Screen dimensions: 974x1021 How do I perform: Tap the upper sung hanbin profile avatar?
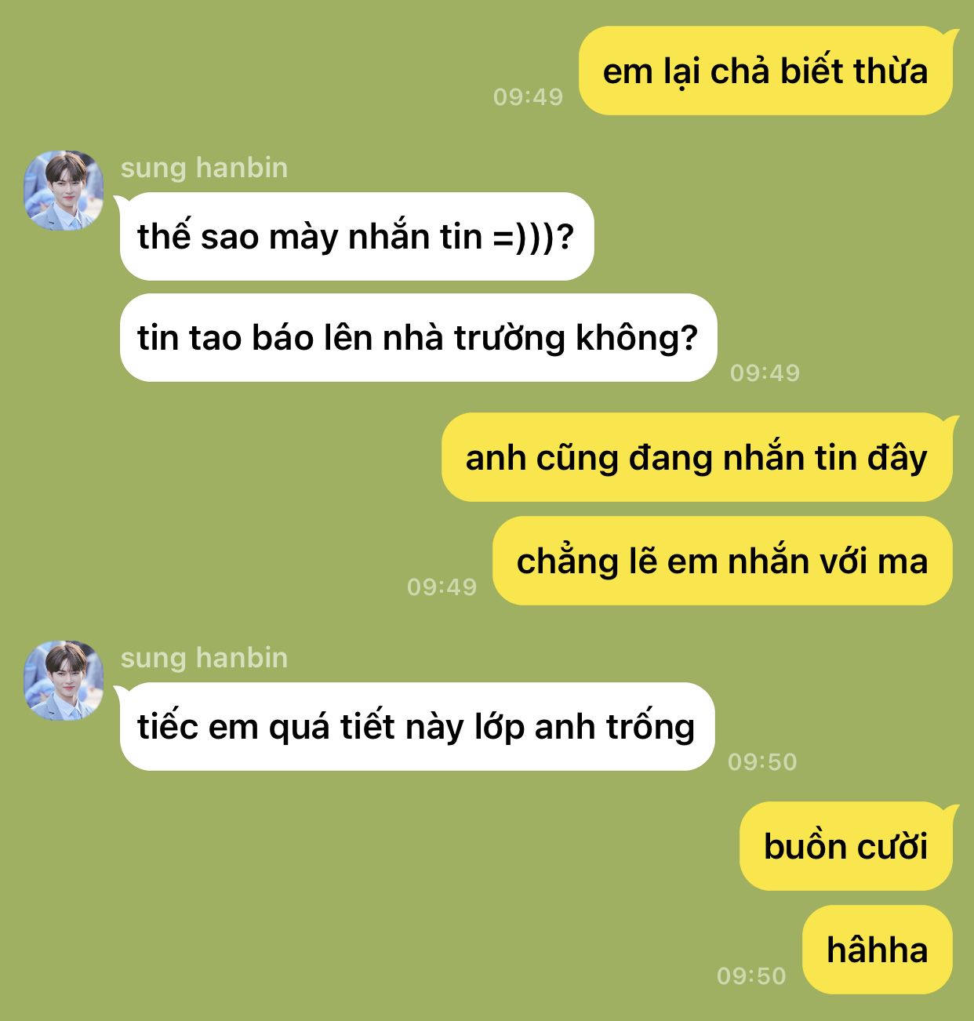64,191
